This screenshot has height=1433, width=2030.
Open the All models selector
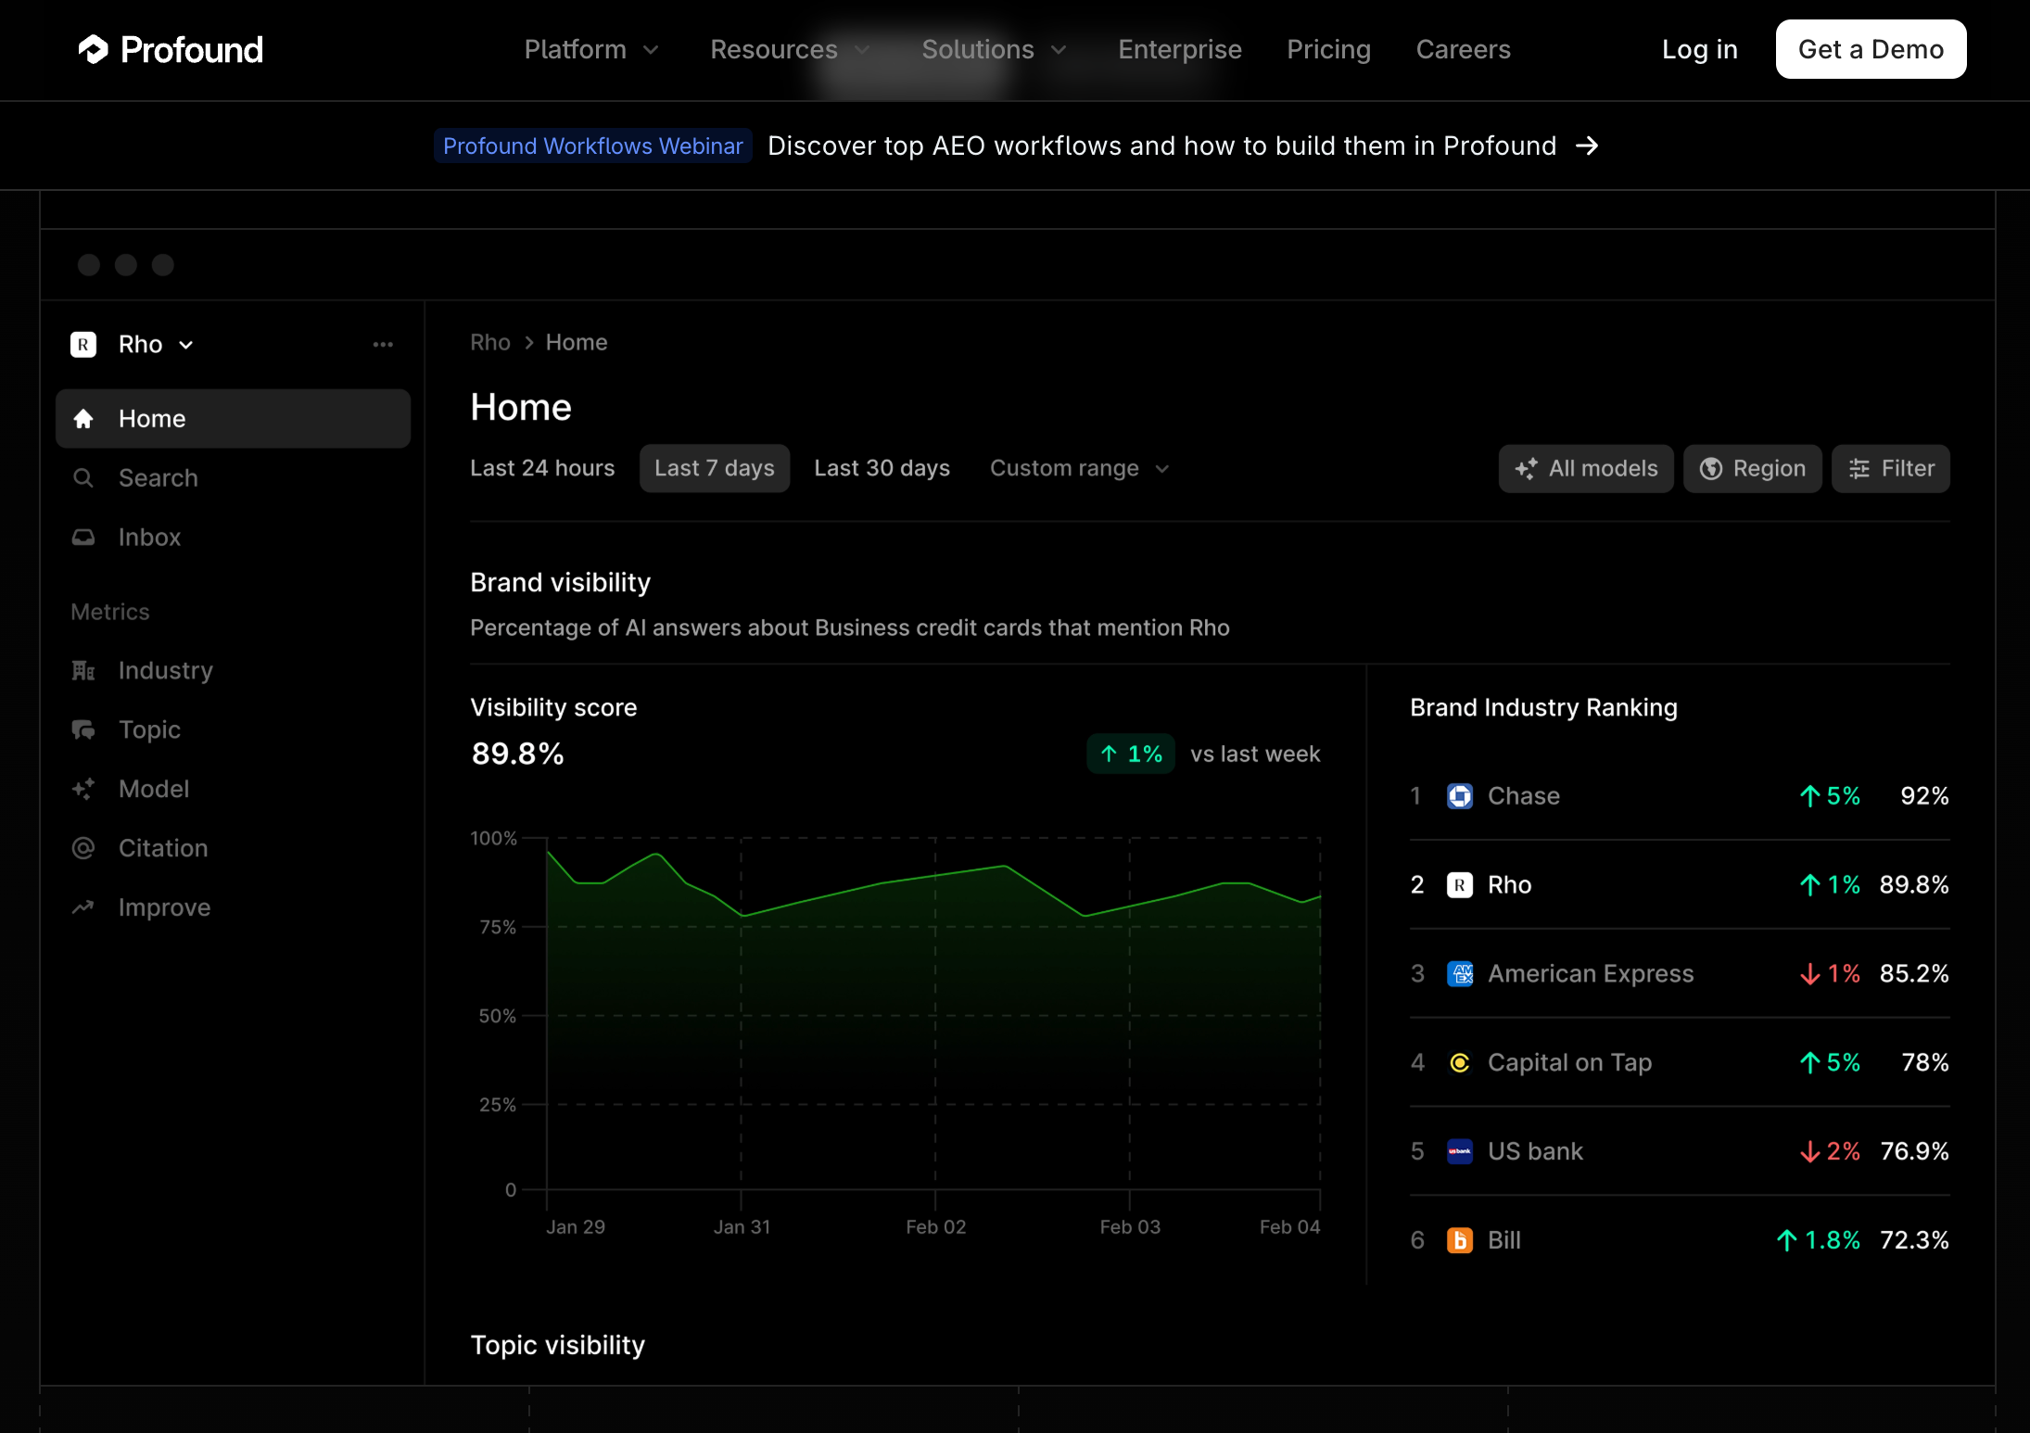coord(1586,468)
